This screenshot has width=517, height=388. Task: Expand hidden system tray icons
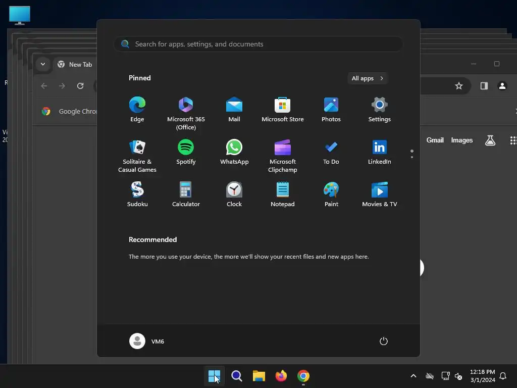413,376
